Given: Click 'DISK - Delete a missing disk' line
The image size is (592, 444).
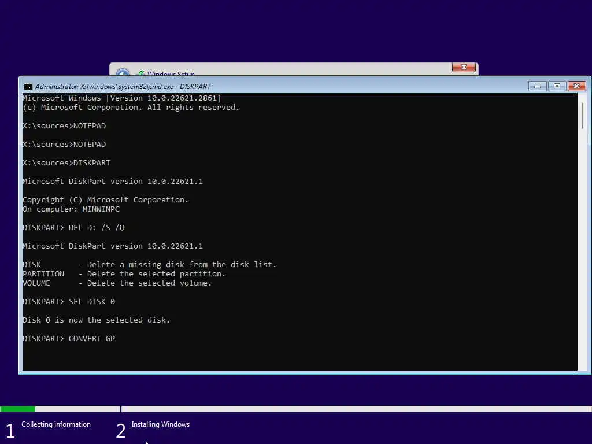Looking at the screenshot, I should click(x=150, y=265).
